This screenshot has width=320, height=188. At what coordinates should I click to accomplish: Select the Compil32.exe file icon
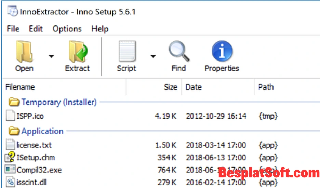(x=10, y=169)
